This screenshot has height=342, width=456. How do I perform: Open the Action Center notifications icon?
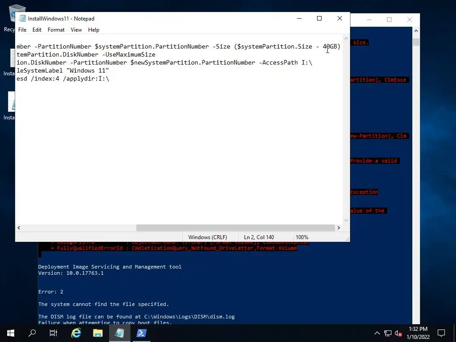(441, 333)
